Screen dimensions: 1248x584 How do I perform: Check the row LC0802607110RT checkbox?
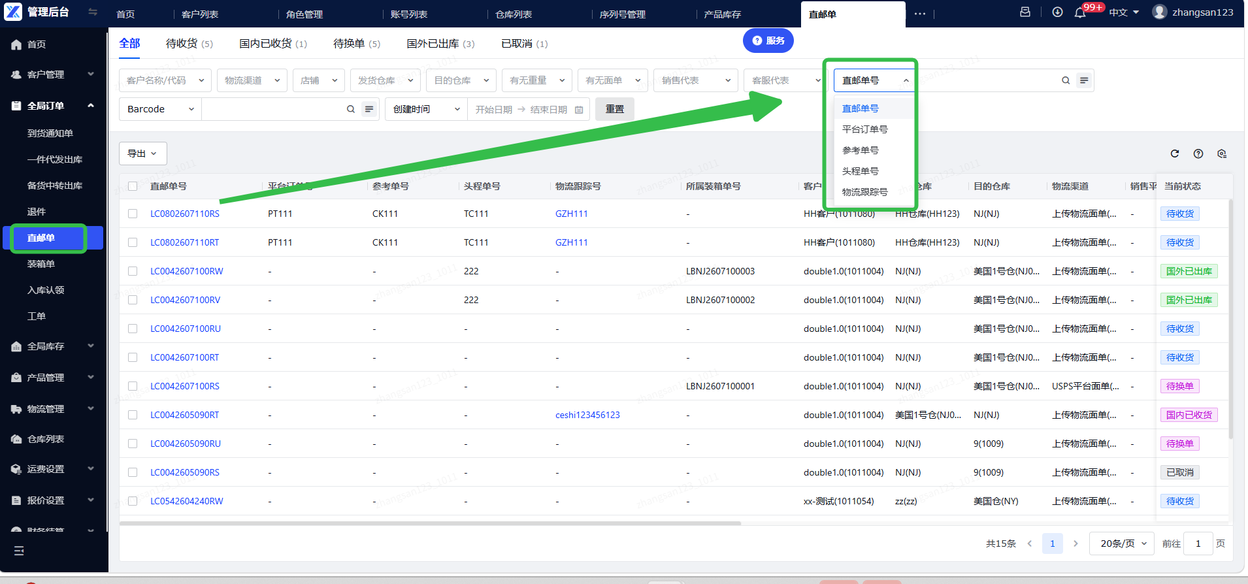coord(133,242)
